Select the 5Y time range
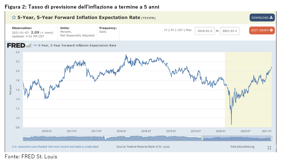This screenshot has width=282, height=163. [173, 30]
